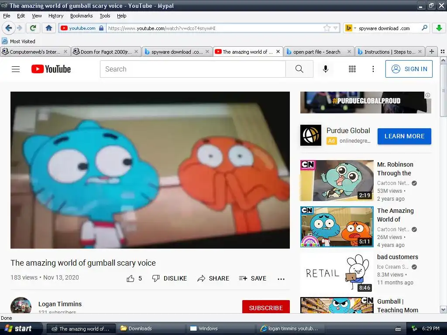Click the YouTube Search input field
The width and height of the screenshot is (447, 335).
pyautogui.click(x=193, y=69)
